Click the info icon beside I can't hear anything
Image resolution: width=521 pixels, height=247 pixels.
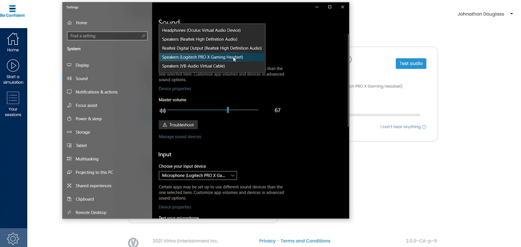click(x=424, y=127)
